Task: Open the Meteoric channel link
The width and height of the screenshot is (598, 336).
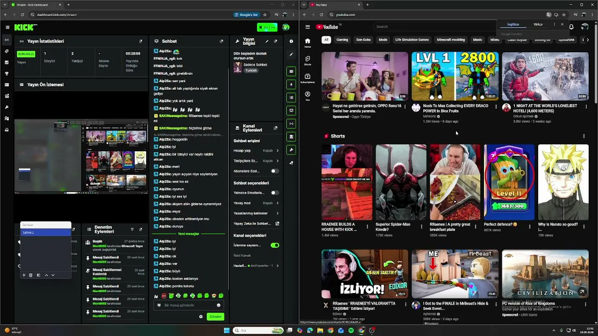Action: point(429,116)
